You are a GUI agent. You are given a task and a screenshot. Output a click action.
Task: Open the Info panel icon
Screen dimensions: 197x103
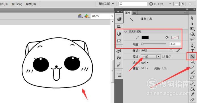tap(119, 34)
